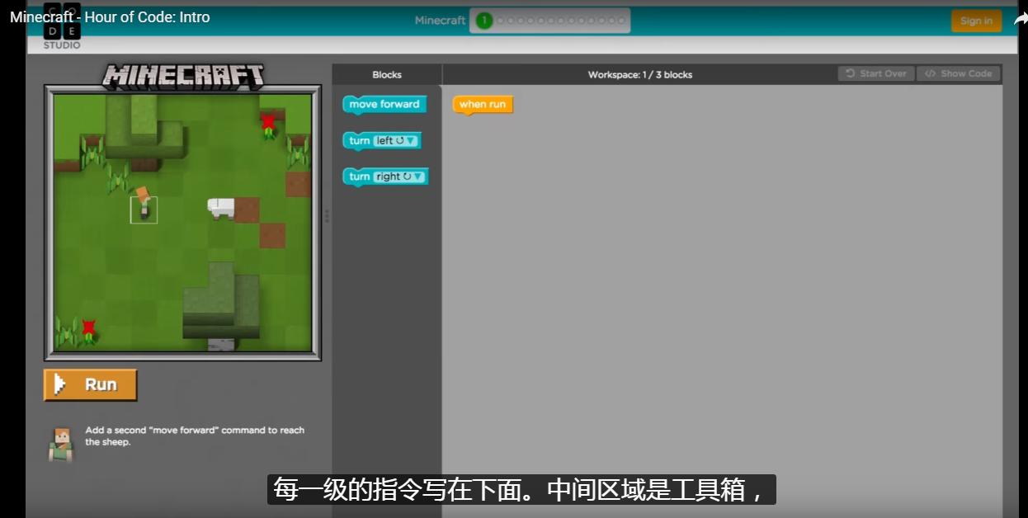Screen dimensions: 1028x518
Task: Click the Blocks panel header
Action: [385, 74]
